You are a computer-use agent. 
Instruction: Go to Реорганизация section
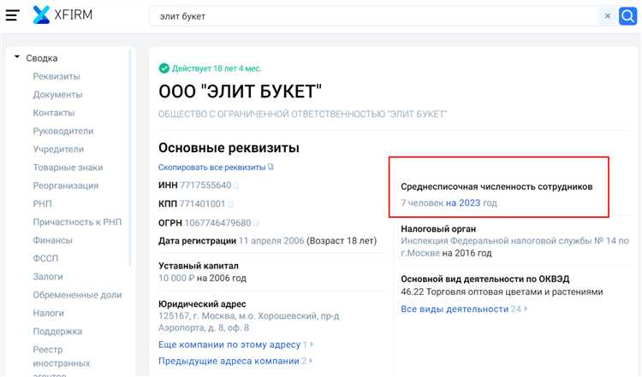66,186
